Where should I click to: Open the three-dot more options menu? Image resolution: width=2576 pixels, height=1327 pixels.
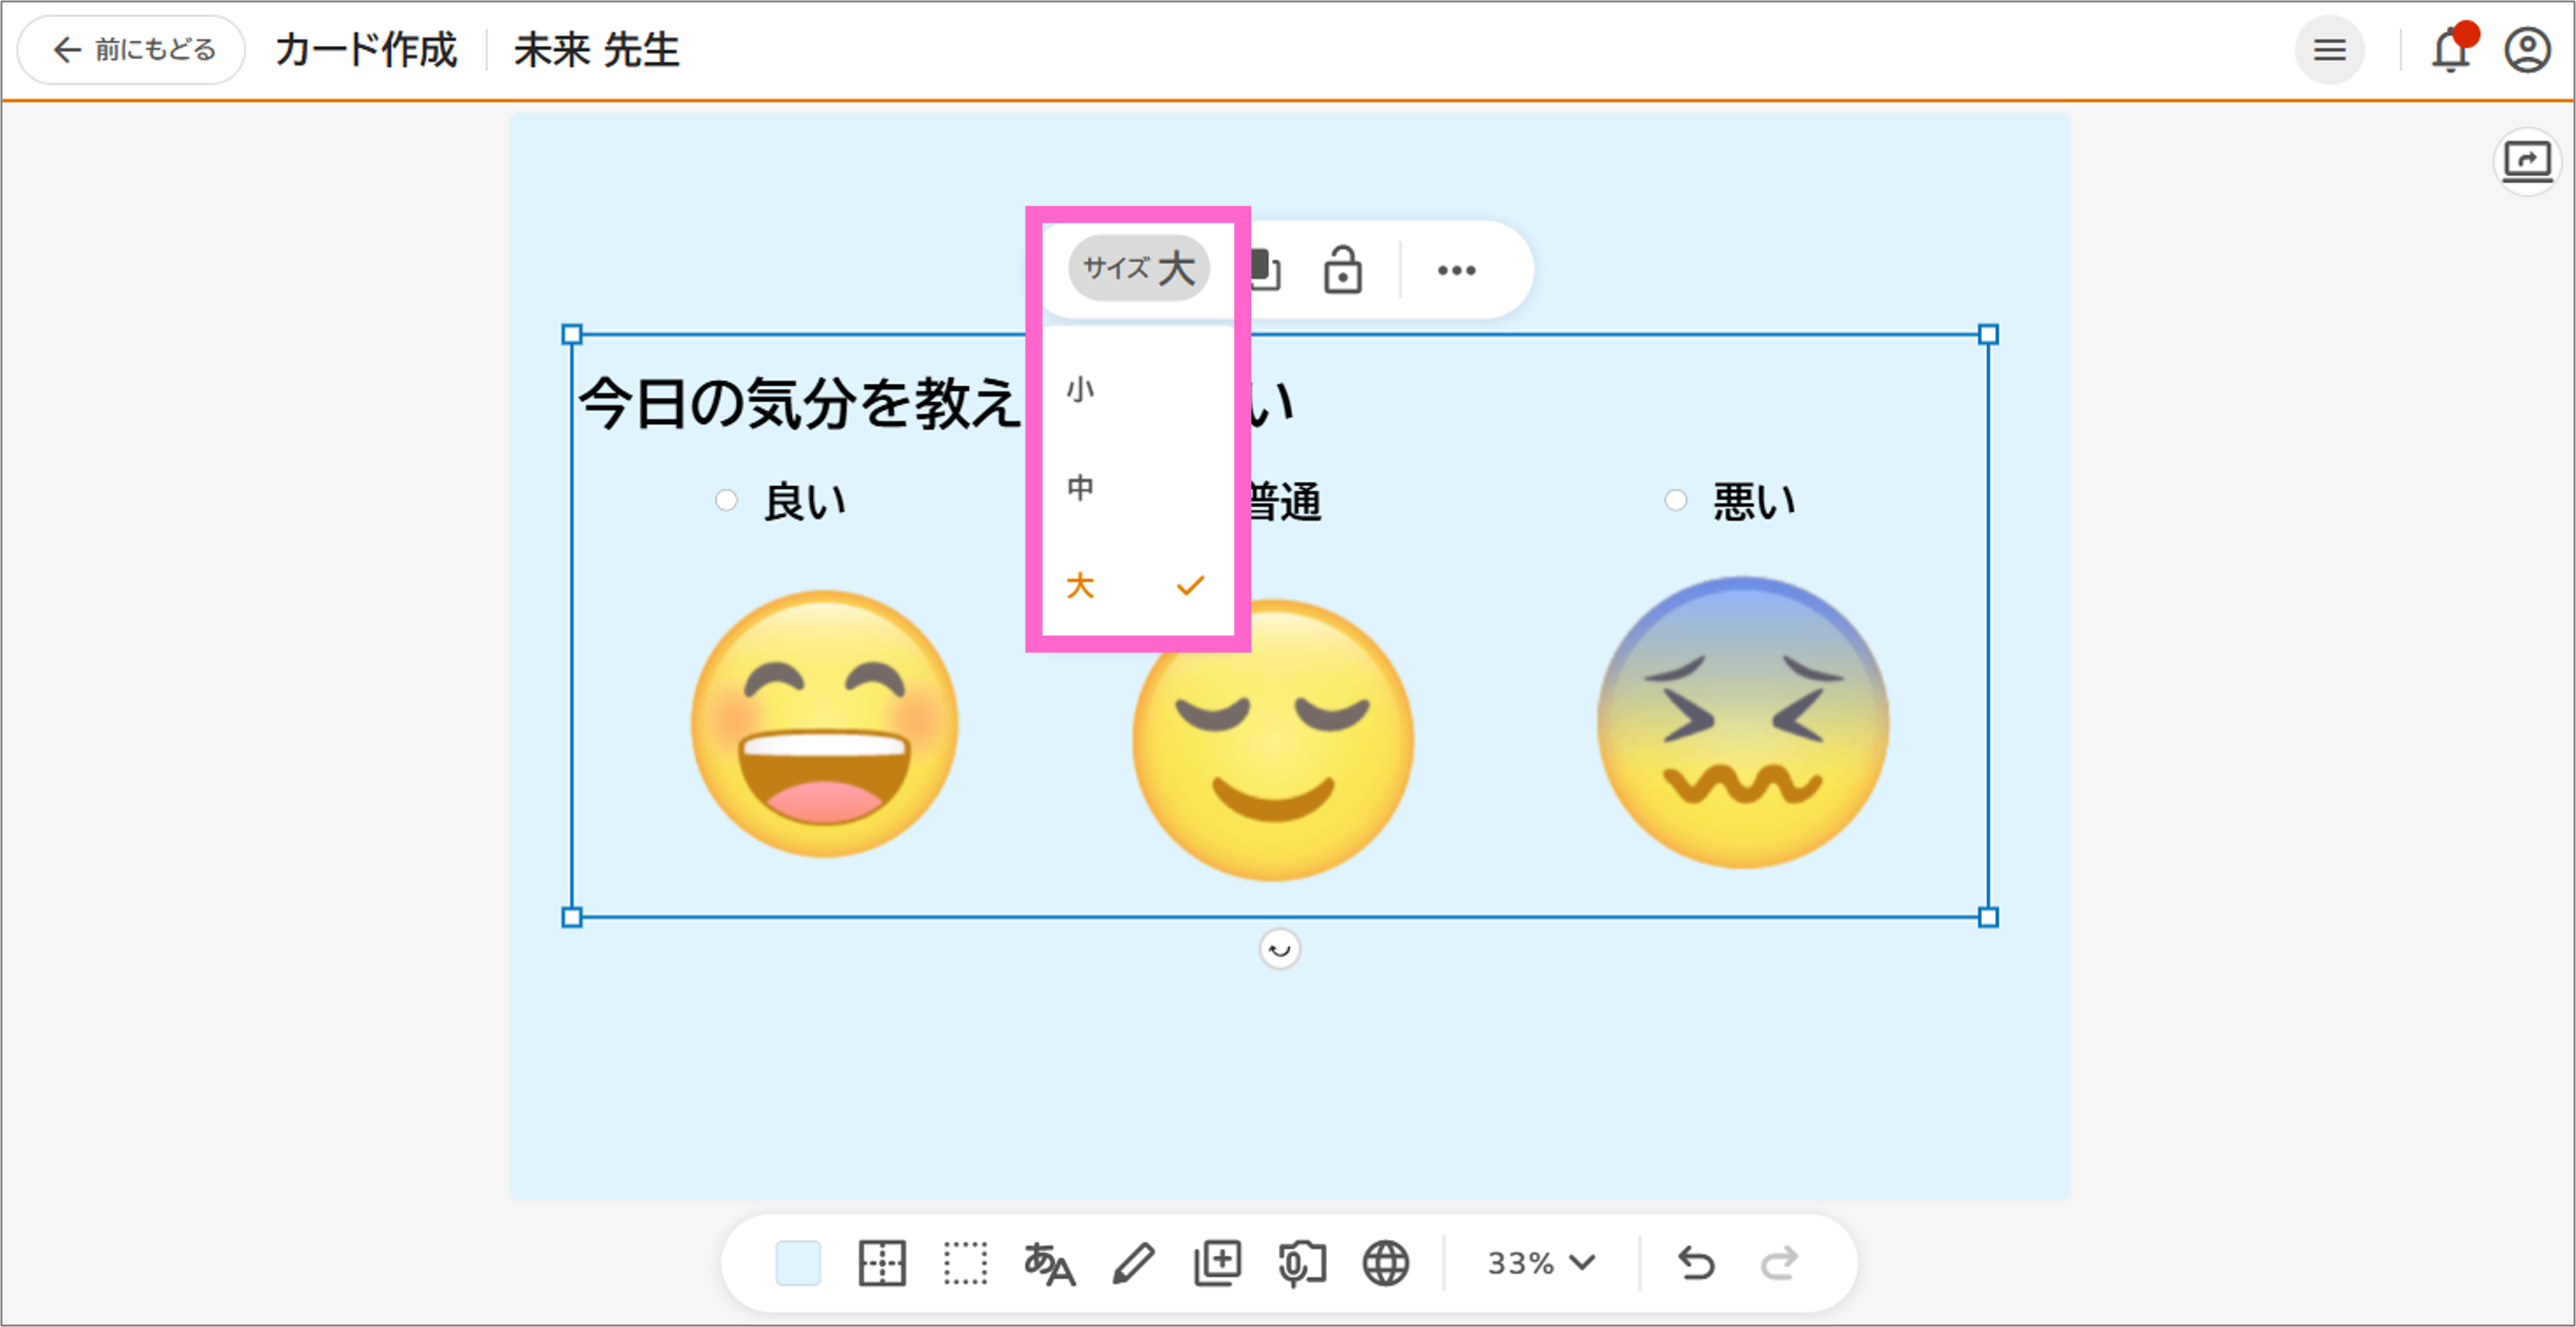coord(1457,269)
